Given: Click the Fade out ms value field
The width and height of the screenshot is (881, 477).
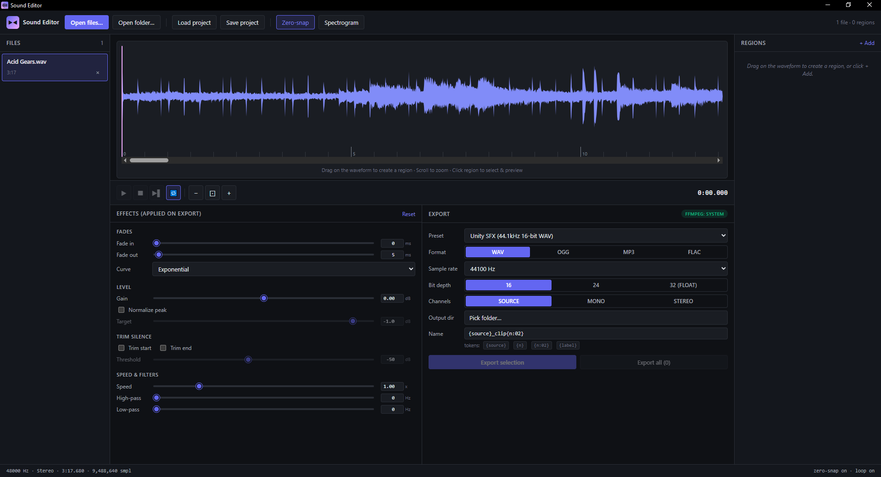Looking at the screenshot, I should pos(392,255).
